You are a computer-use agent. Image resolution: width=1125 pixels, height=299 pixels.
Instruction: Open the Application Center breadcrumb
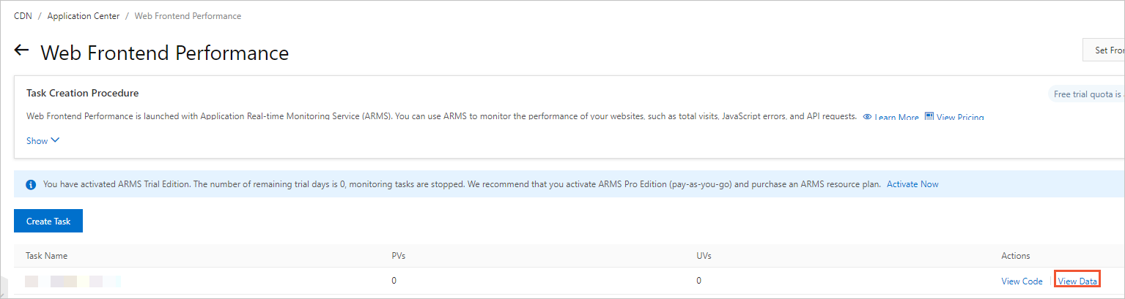[84, 16]
